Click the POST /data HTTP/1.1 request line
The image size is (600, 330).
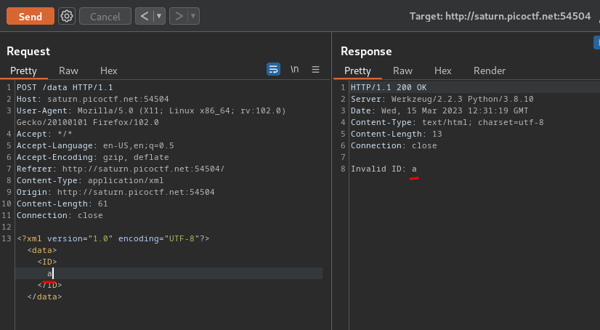[x=65, y=87]
